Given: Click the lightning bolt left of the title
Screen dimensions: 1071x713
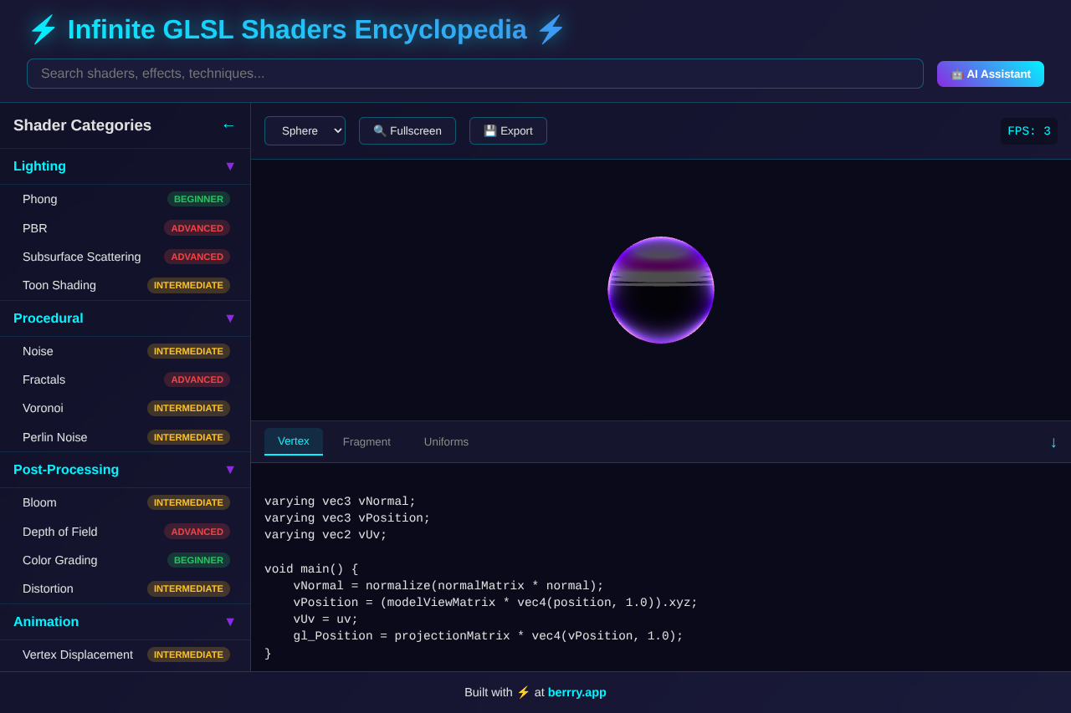Looking at the screenshot, I should [42, 28].
